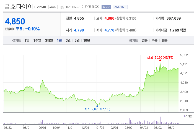Click the 02/01 x-axis date label
194x134 pixels.
point(114,128)
